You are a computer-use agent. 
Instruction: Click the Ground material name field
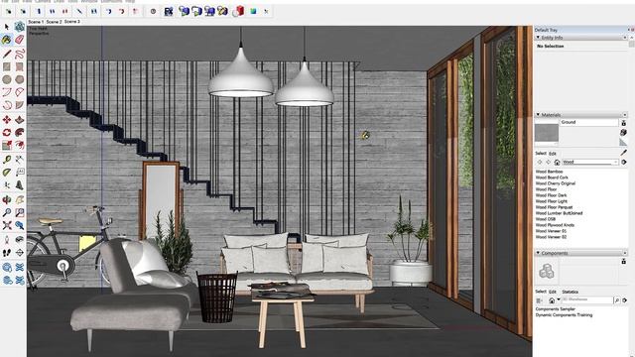(x=589, y=122)
